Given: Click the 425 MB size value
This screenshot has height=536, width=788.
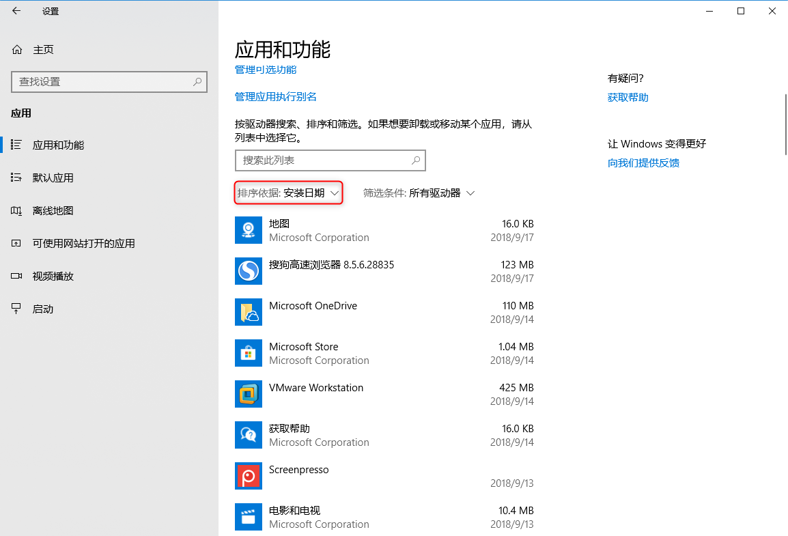Looking at the screenshot, I should [x=516, y=387].
